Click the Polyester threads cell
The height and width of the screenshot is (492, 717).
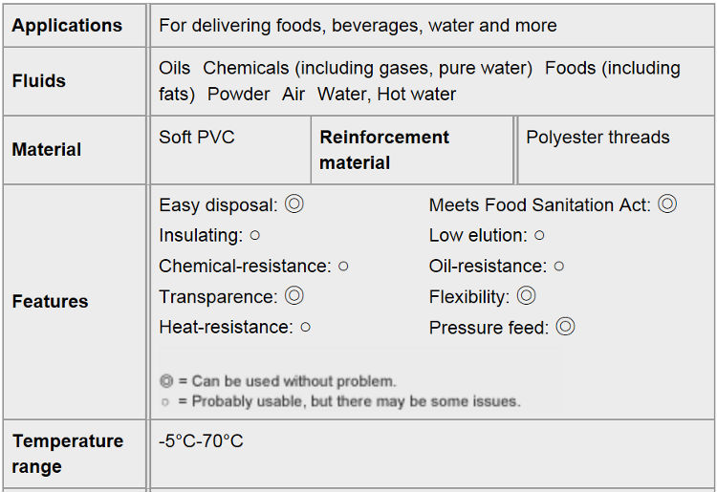click(x=616, y=150)
